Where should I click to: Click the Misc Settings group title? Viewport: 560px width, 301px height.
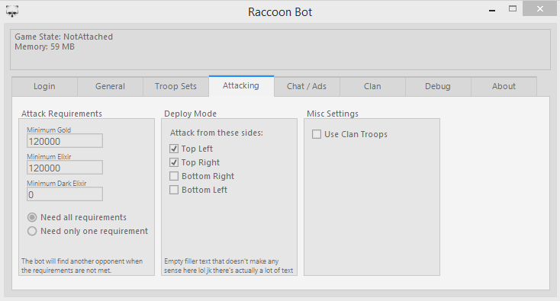[x=333, y=114]
